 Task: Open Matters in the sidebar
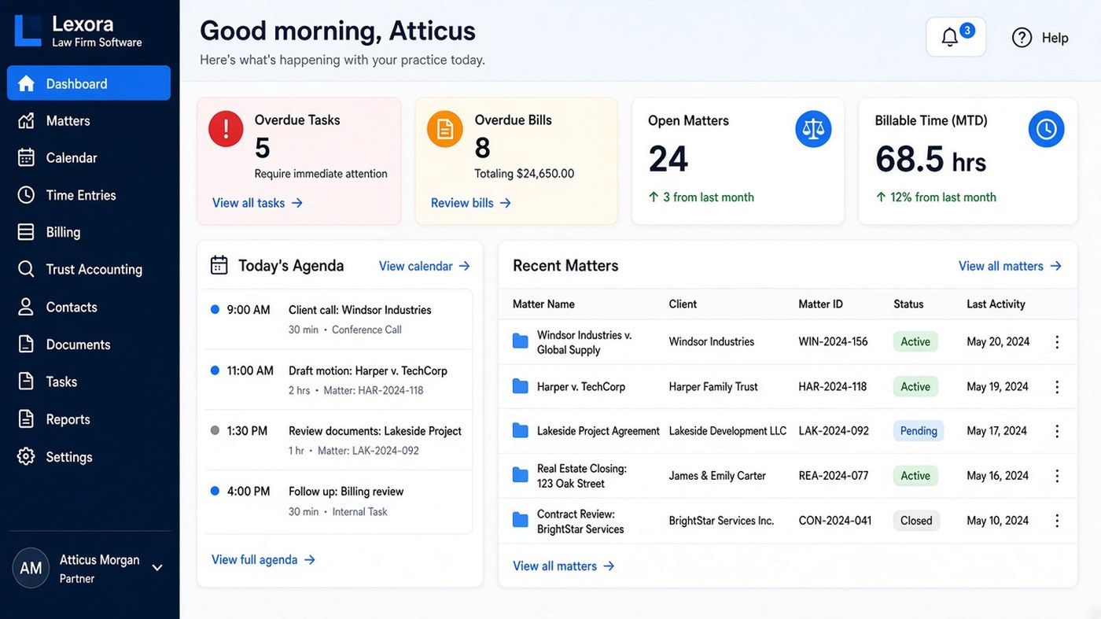tap(89, 120)
